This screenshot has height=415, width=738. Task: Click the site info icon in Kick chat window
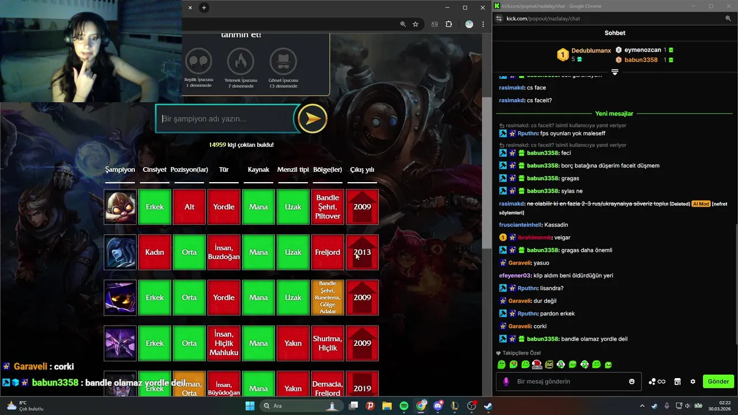(x=499, y=18)
